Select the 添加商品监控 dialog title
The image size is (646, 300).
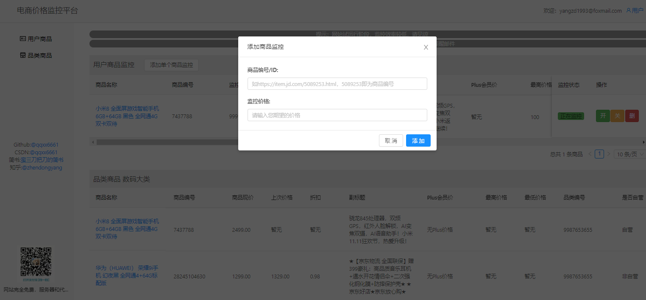[x=265, y=47]
